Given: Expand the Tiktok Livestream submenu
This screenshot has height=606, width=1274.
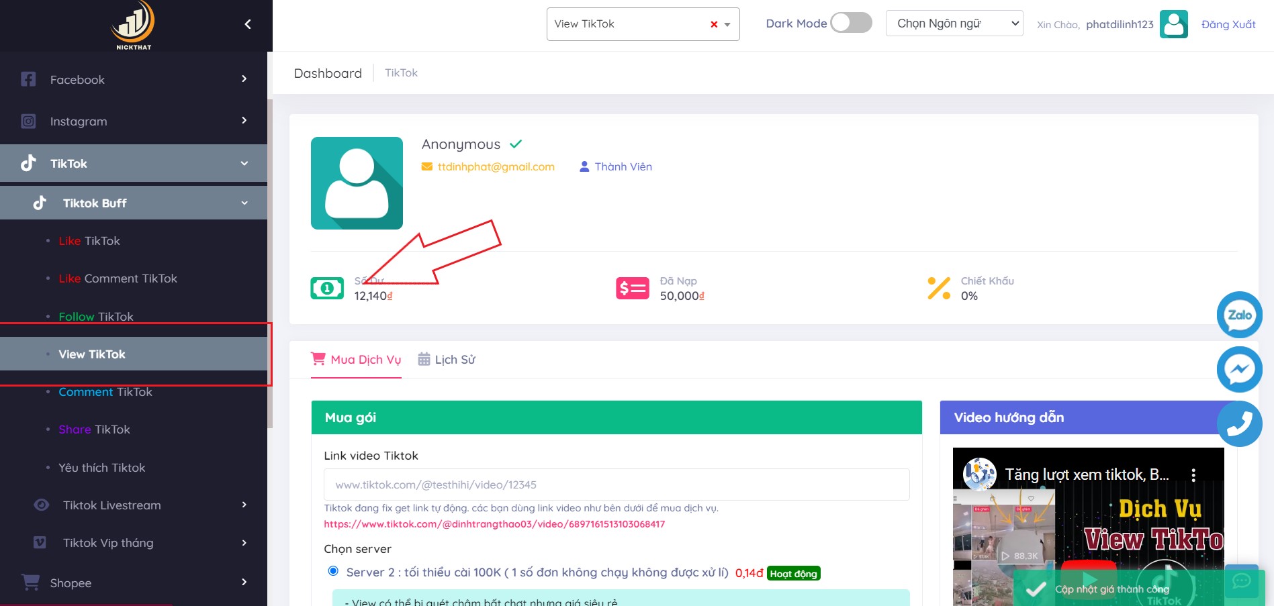Looking at the screenshot, I should coord(244,505).
